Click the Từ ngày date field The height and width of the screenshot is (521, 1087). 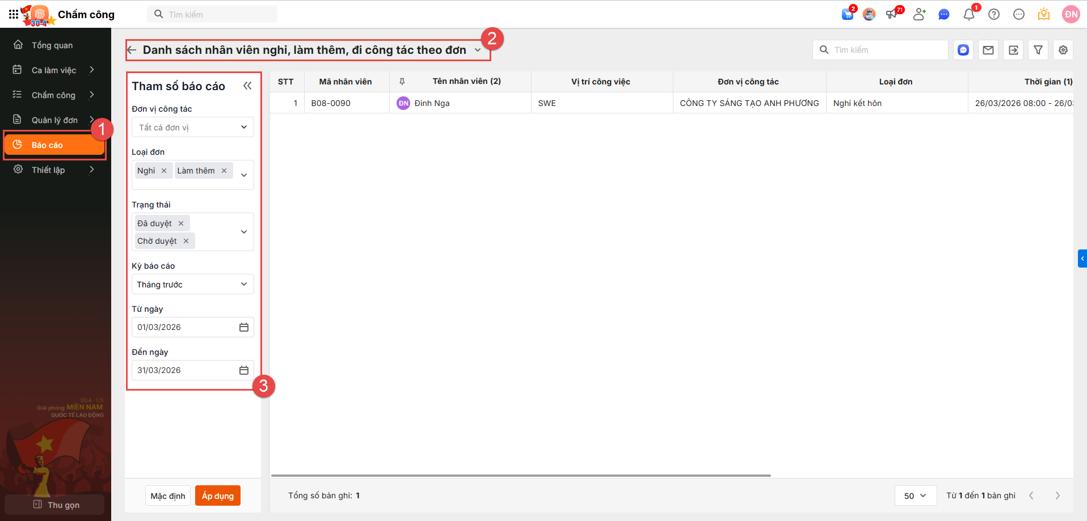(193, 327)
